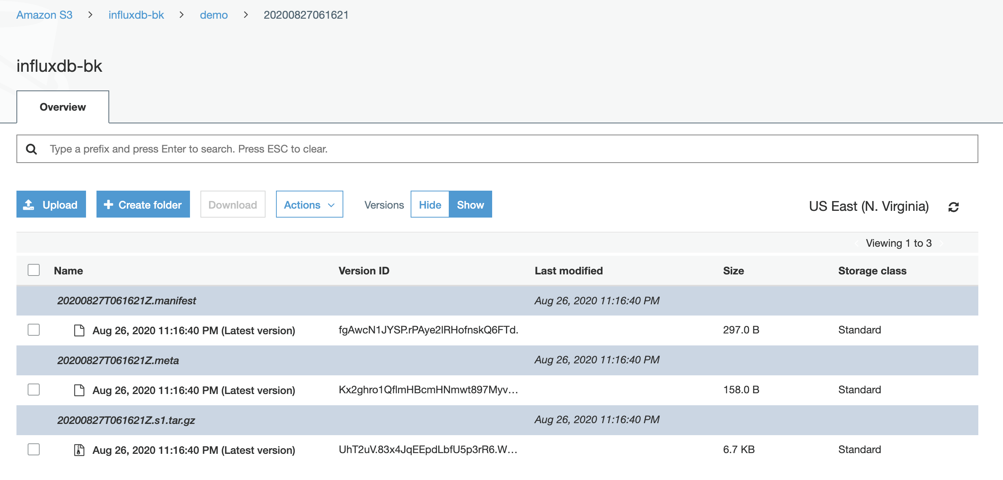Viewport: 1003px width, 480px height.
Task: Switch to the Overview tab
Action: pos(63,107)
